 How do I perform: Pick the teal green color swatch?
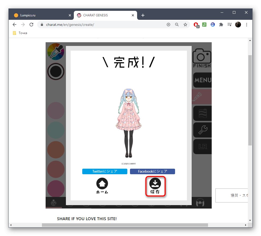[56, 130]
